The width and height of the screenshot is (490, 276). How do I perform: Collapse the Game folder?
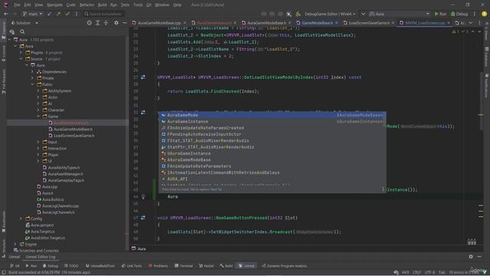pyautogui.click(x=38, y=117)
